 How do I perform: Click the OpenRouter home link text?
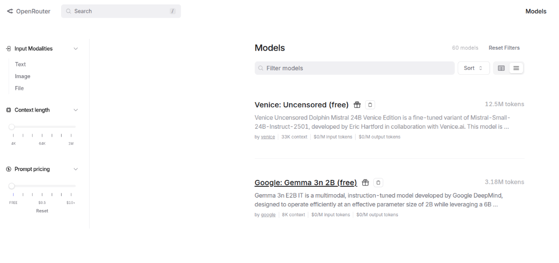click(33, 11)
